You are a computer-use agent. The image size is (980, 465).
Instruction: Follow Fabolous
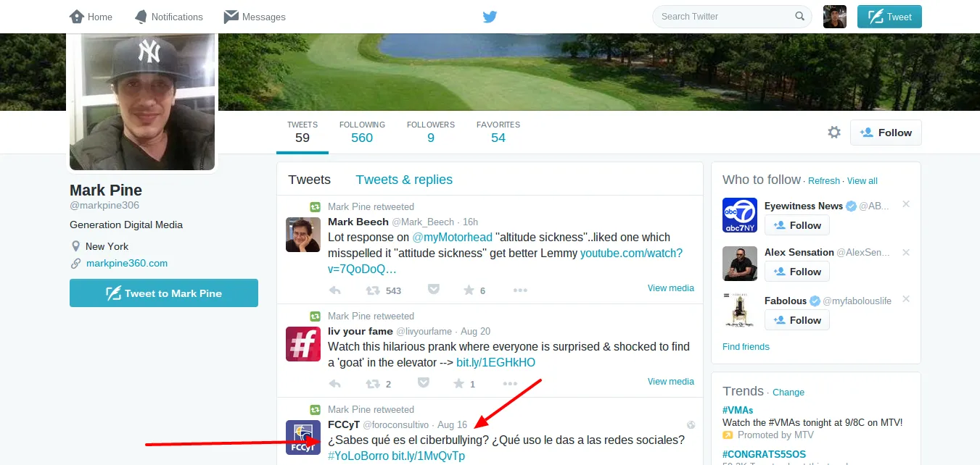point(797,320)
